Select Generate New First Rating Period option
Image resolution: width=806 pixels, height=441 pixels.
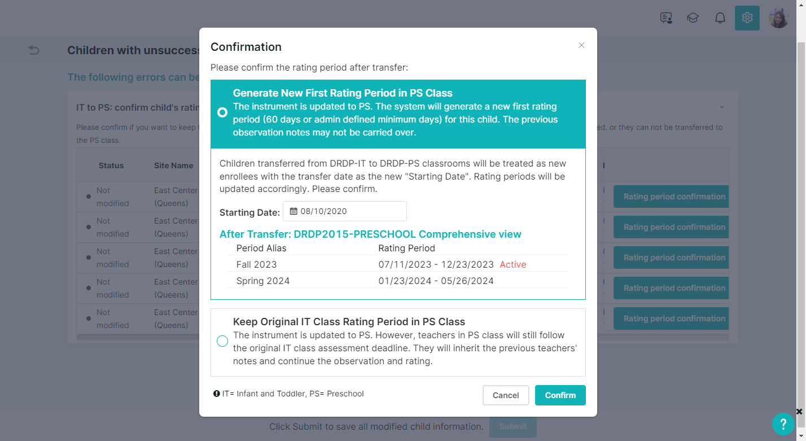click(222, 112)
